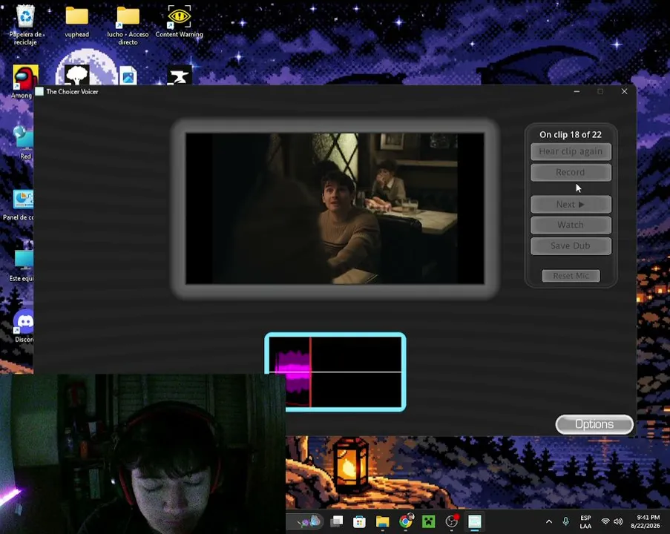Select the image file desktop icon
670x534 pixels.
pos(128,76)
